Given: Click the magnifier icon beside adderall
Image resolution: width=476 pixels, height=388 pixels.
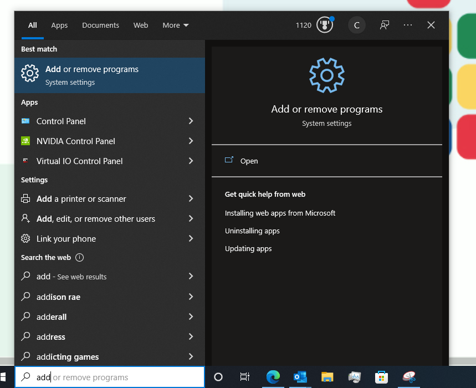Looking at the screenshot, I should (25, 316).
